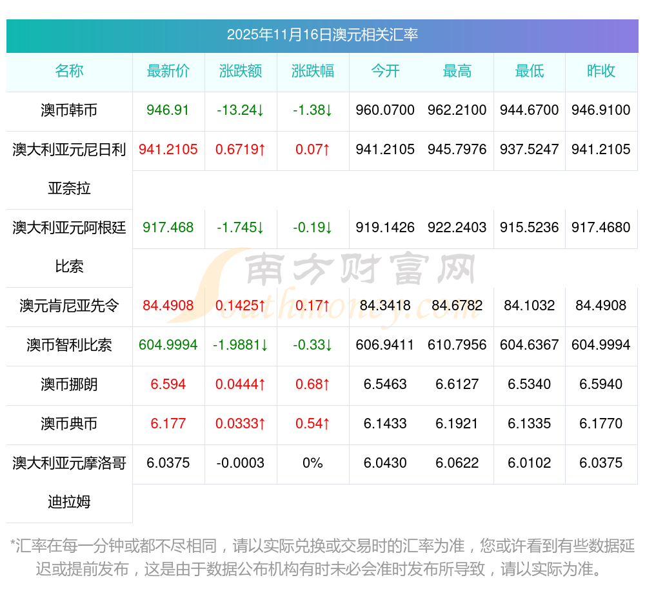Screen dimensions: 645x589
Task: Select the 澳元肯尼亚先令 row name
Action: tap(69, 306)
